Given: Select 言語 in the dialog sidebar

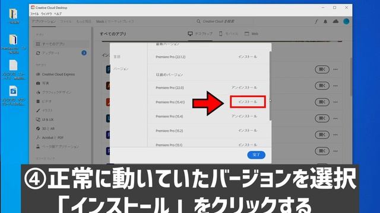Looking at the screenshot, I should [x=117, y=57].
